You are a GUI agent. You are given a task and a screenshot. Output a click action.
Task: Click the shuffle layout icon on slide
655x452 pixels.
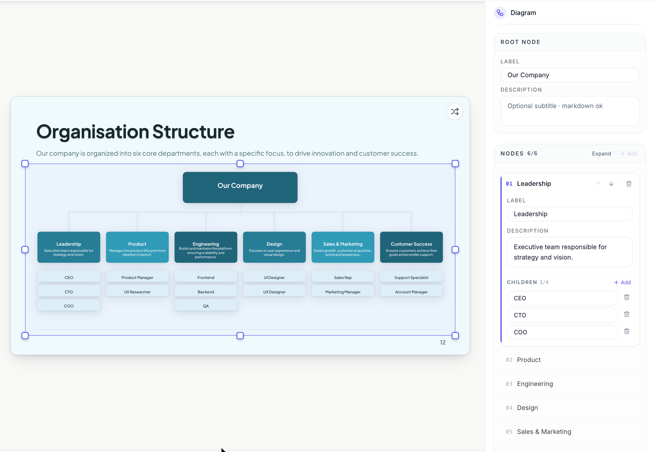pyautogui.click(x=455, y=112)
